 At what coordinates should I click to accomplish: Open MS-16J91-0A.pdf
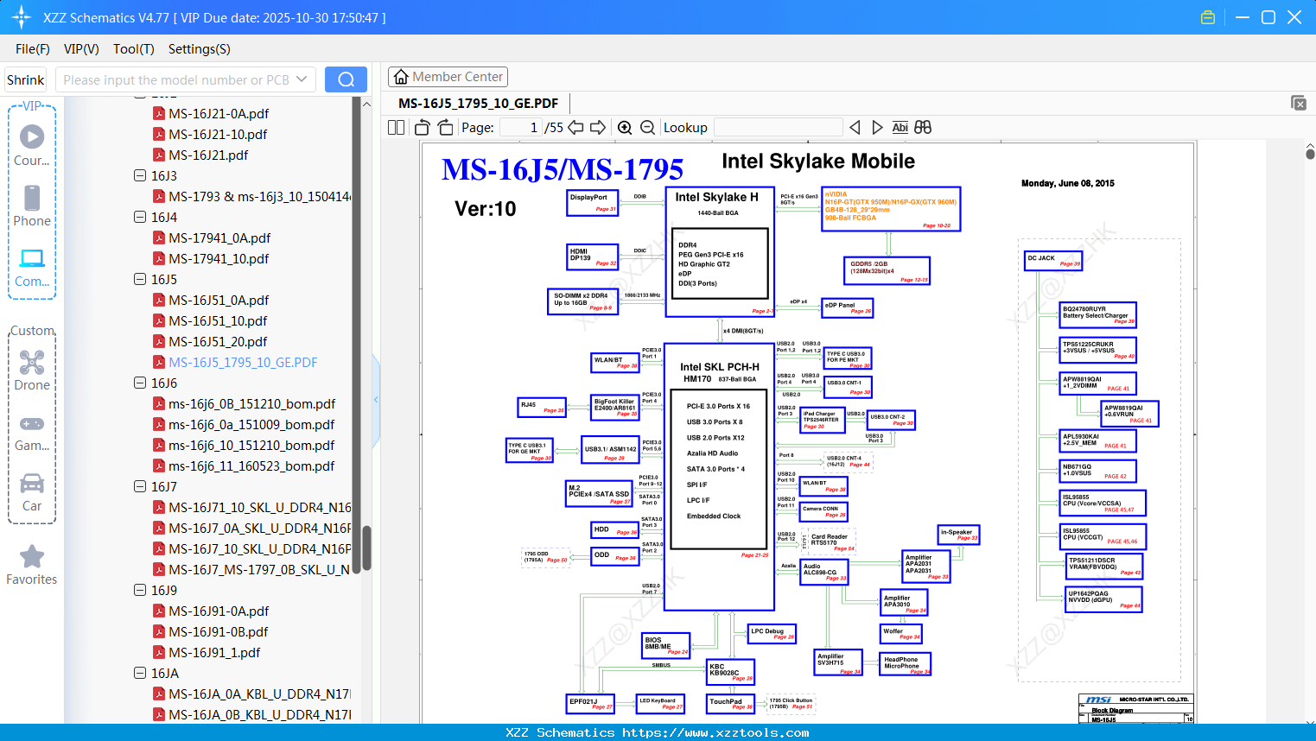[x=219, y=611]
